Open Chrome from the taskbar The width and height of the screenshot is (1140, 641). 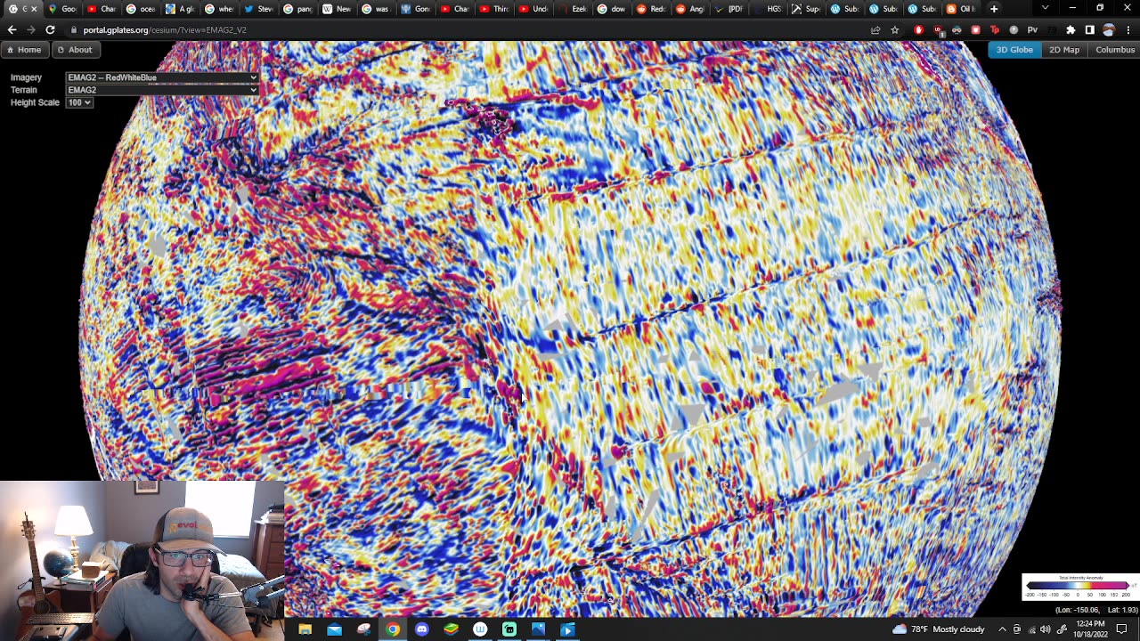pos(393,629)
